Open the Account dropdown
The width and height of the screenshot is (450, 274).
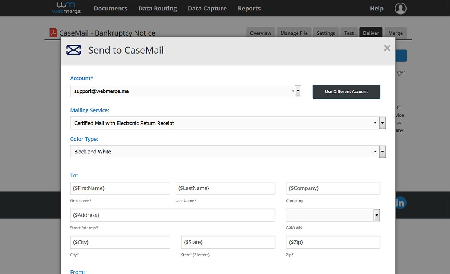186,91
